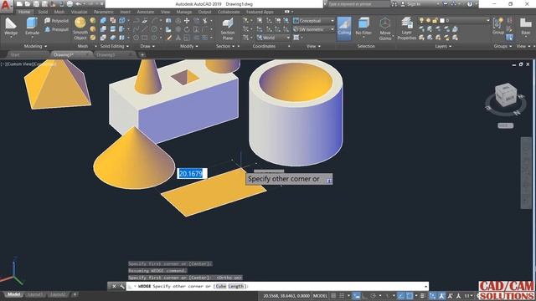
Task: Expand the Modeling panel
Action: coord(35,46)
